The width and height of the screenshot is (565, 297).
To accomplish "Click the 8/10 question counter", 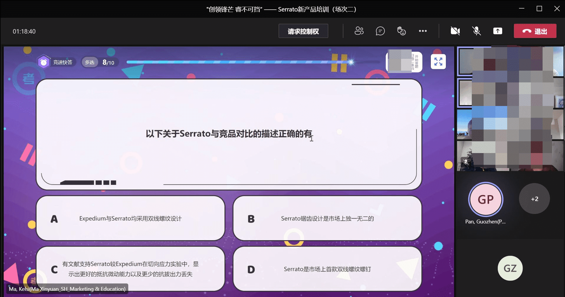I will [x=108, y=62].
